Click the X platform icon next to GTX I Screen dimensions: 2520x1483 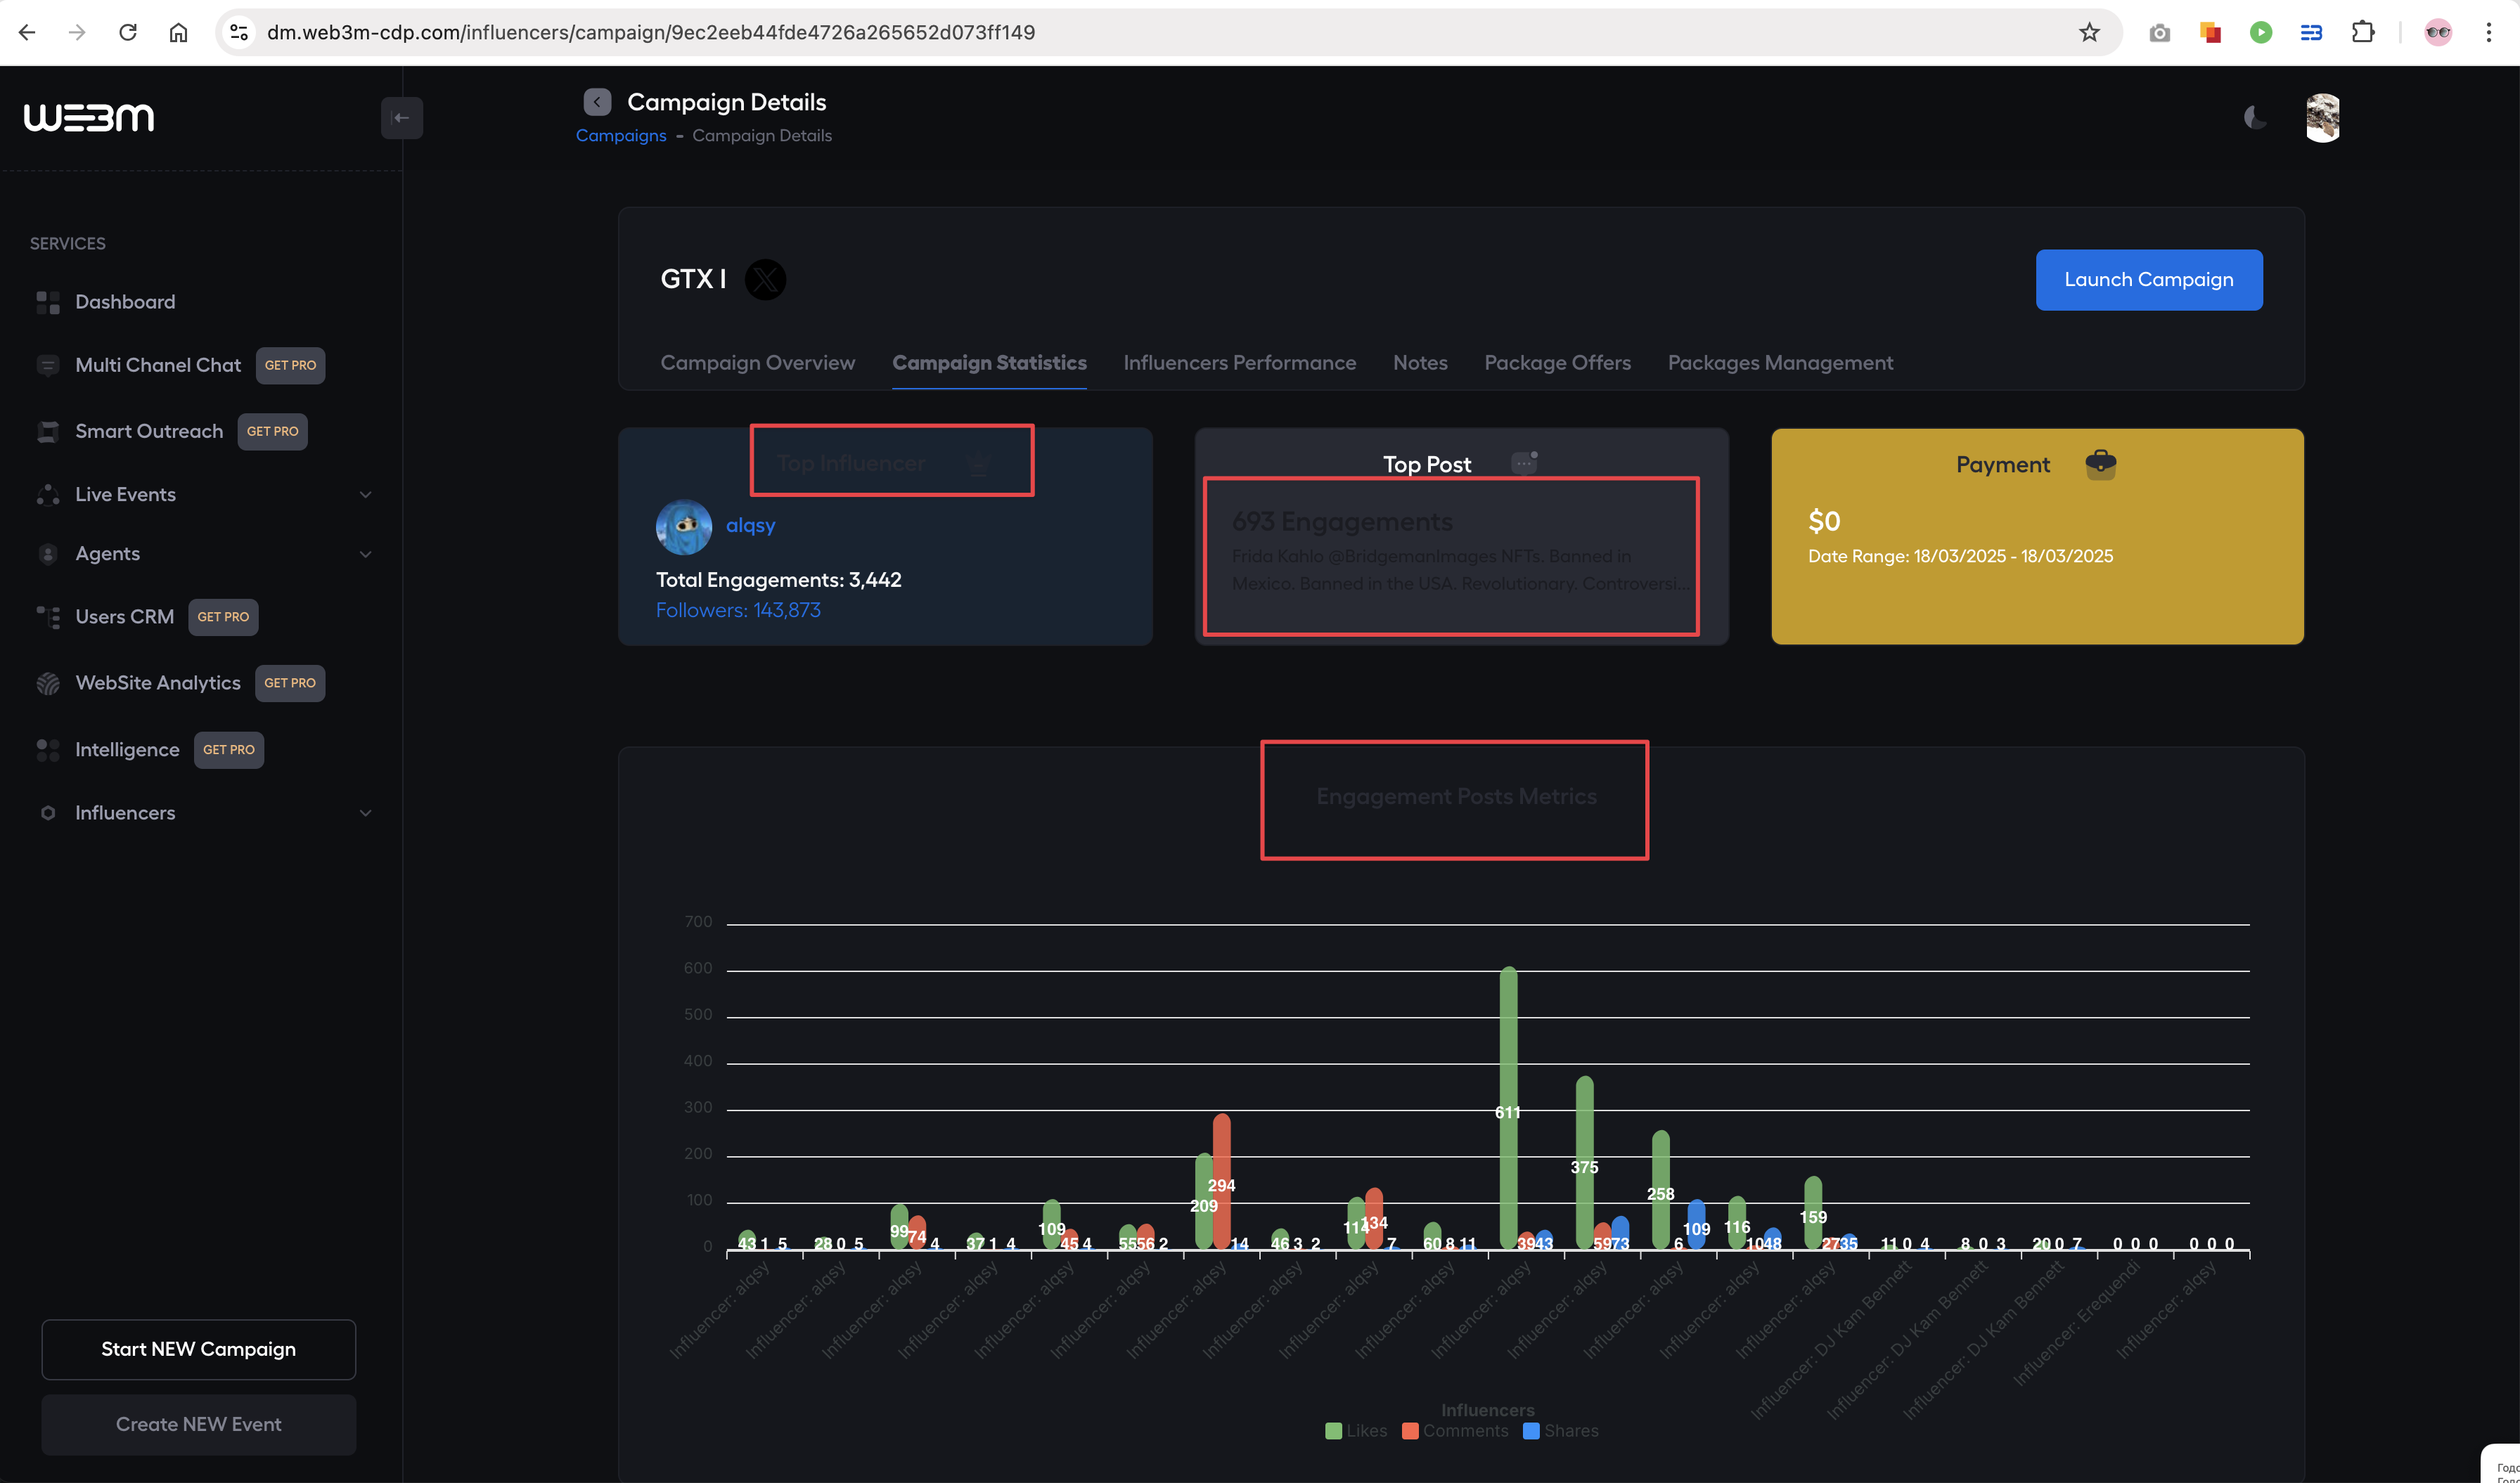tap(765, 280)
